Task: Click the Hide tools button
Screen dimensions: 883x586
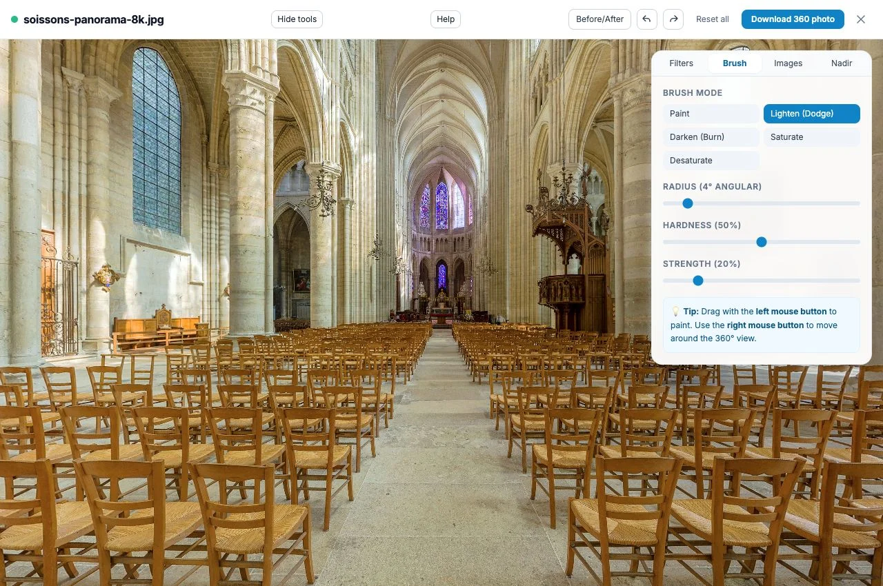Action: click(297, 19)
